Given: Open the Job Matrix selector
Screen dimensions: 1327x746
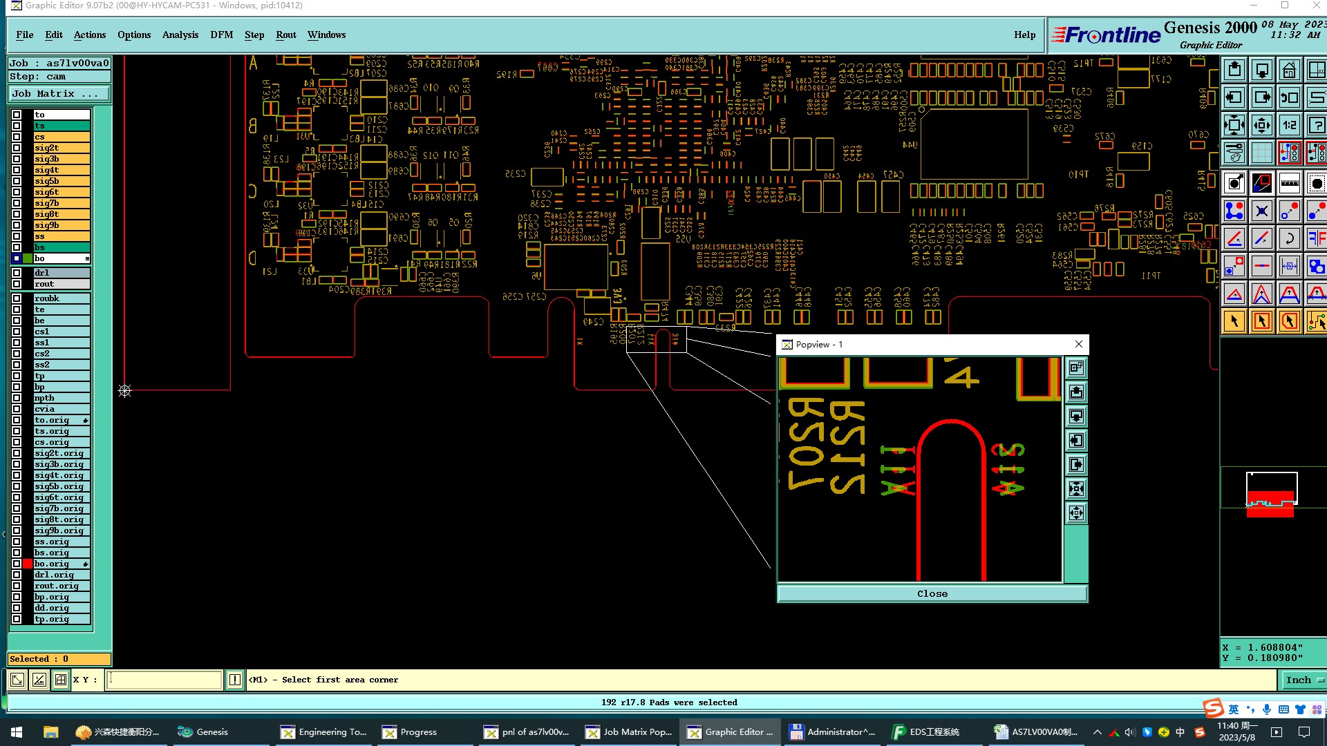Looking at the screenshot, I should click(59, 94).
